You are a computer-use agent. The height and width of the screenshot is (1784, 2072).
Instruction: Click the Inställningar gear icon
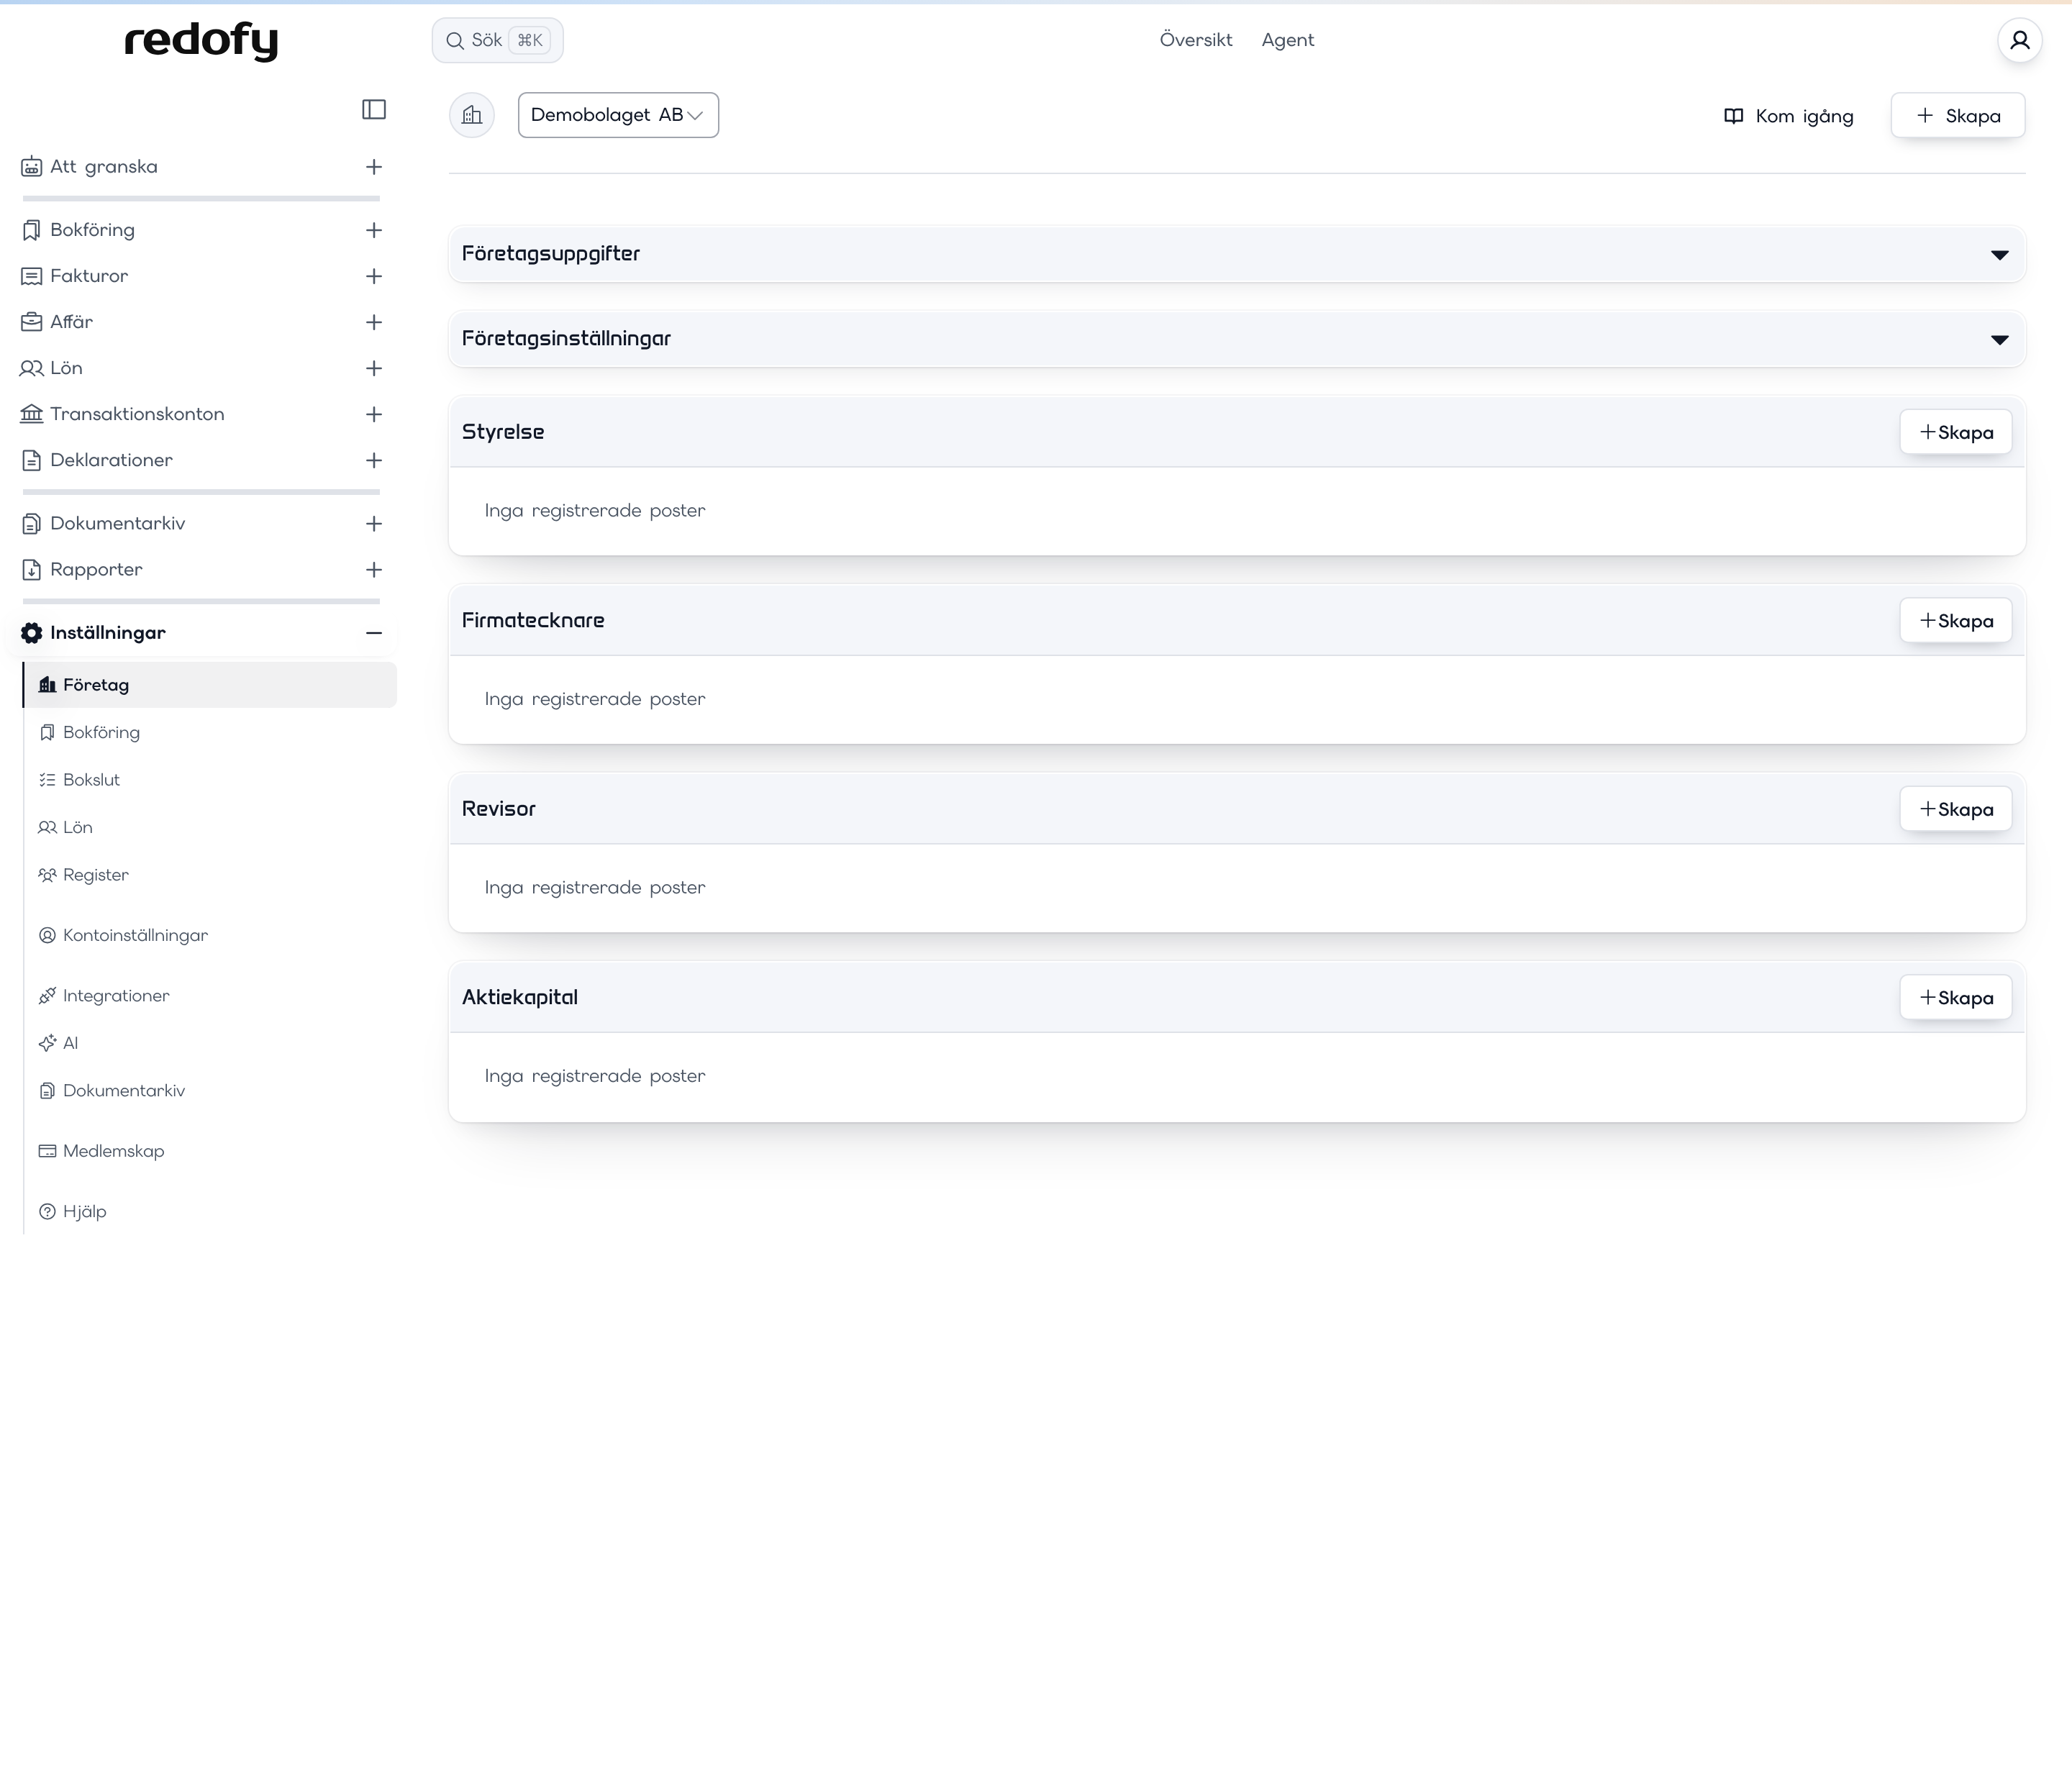(32, 633)
